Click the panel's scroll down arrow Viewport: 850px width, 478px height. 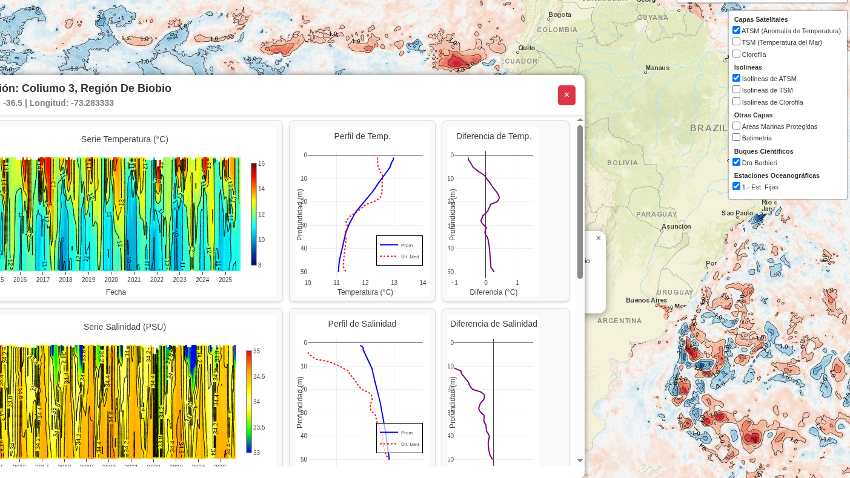coord(580,460)
